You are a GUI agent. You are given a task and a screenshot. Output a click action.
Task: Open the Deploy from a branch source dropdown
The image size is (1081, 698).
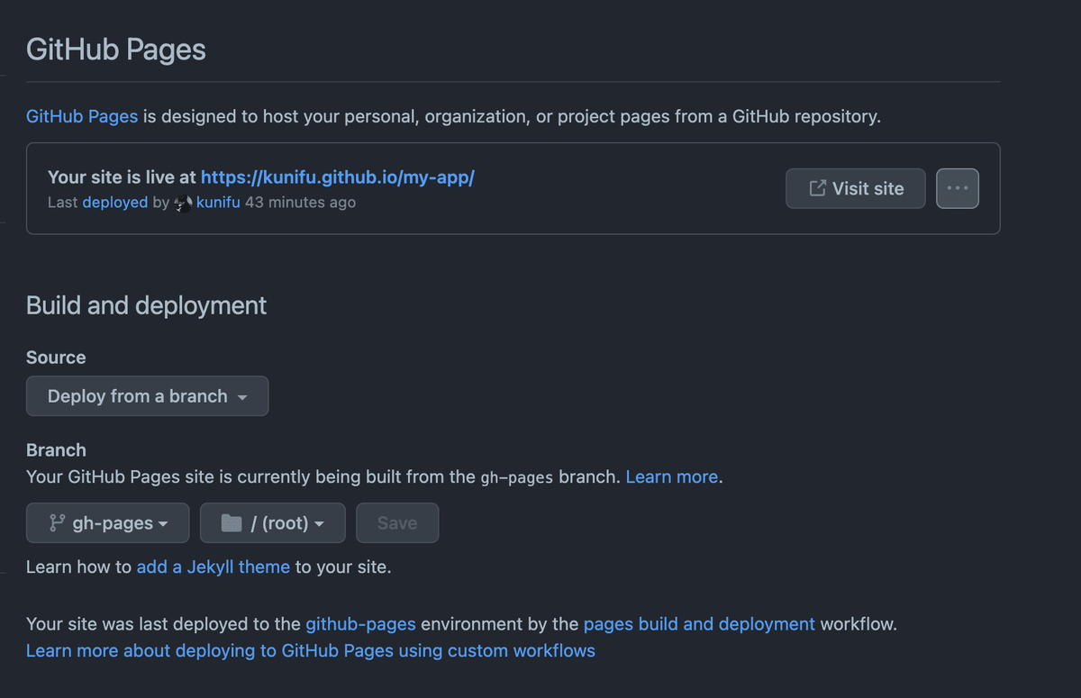tap(147, 395)
